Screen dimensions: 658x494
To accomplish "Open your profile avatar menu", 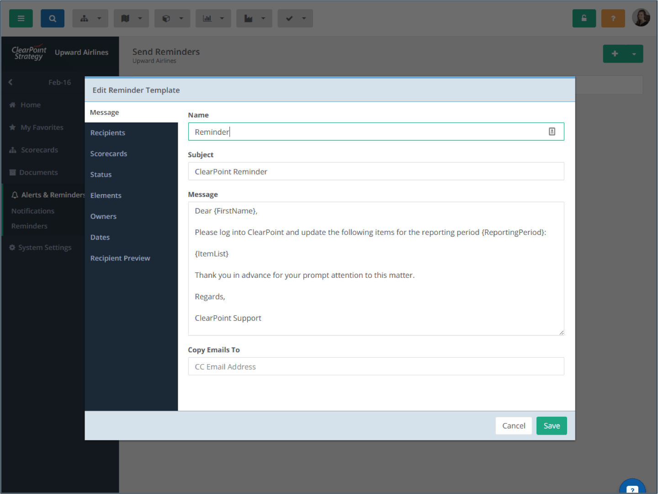I will (641, 17).
